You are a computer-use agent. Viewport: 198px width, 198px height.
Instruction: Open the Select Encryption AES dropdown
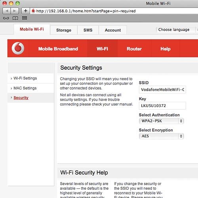pos(162,136)
